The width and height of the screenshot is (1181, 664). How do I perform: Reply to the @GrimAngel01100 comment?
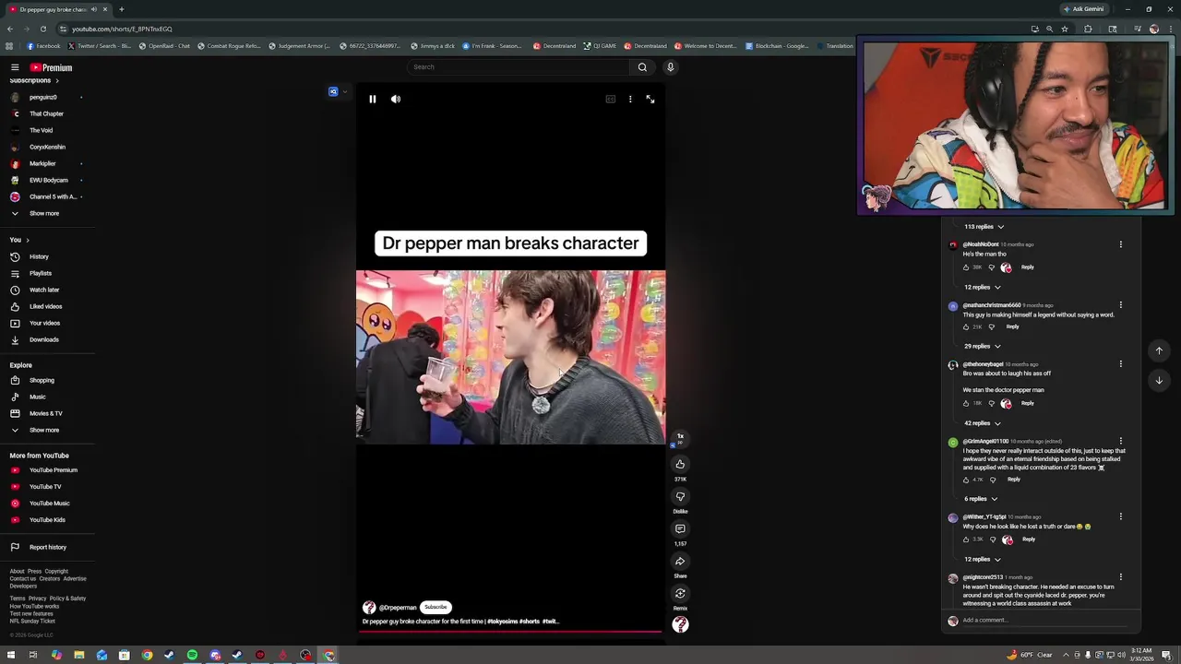1014,480
